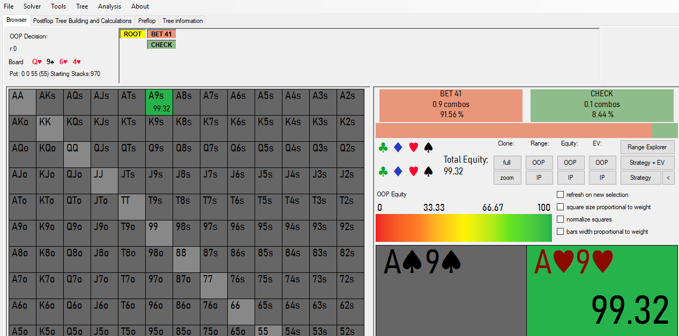Enable refresh on new selection
Viewport: 679px width, 336px height.
point(561,194)
